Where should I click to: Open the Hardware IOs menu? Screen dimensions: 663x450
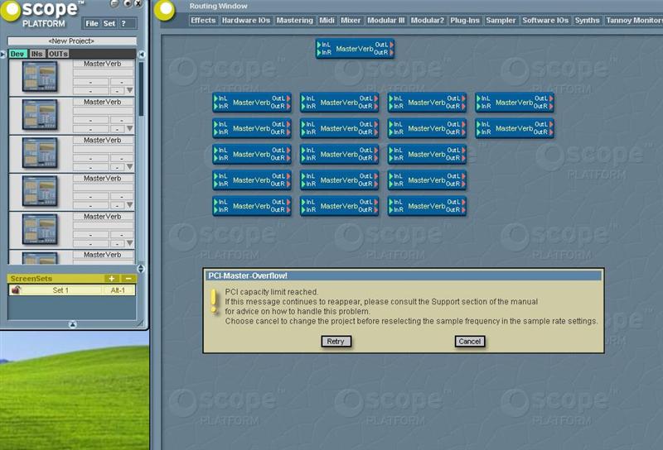245,20
